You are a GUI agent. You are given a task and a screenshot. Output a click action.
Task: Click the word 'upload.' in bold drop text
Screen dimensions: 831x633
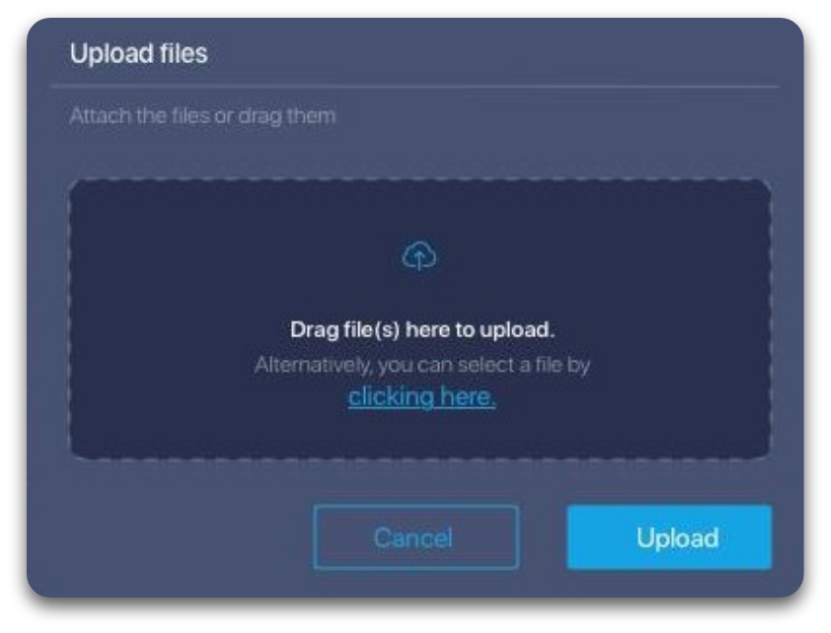tap(517, 330)
